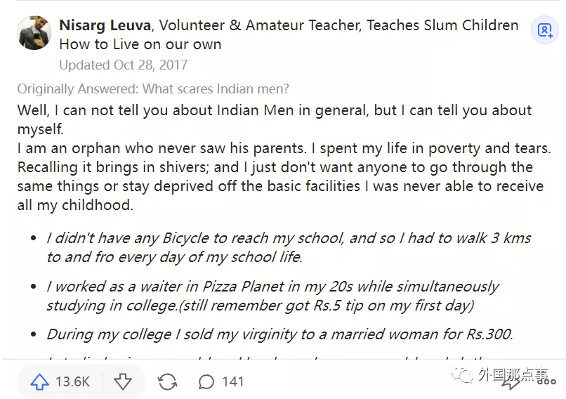
Task: Click the "Updated Oct 28, 2017" timestamp
Action: (123, 65)
